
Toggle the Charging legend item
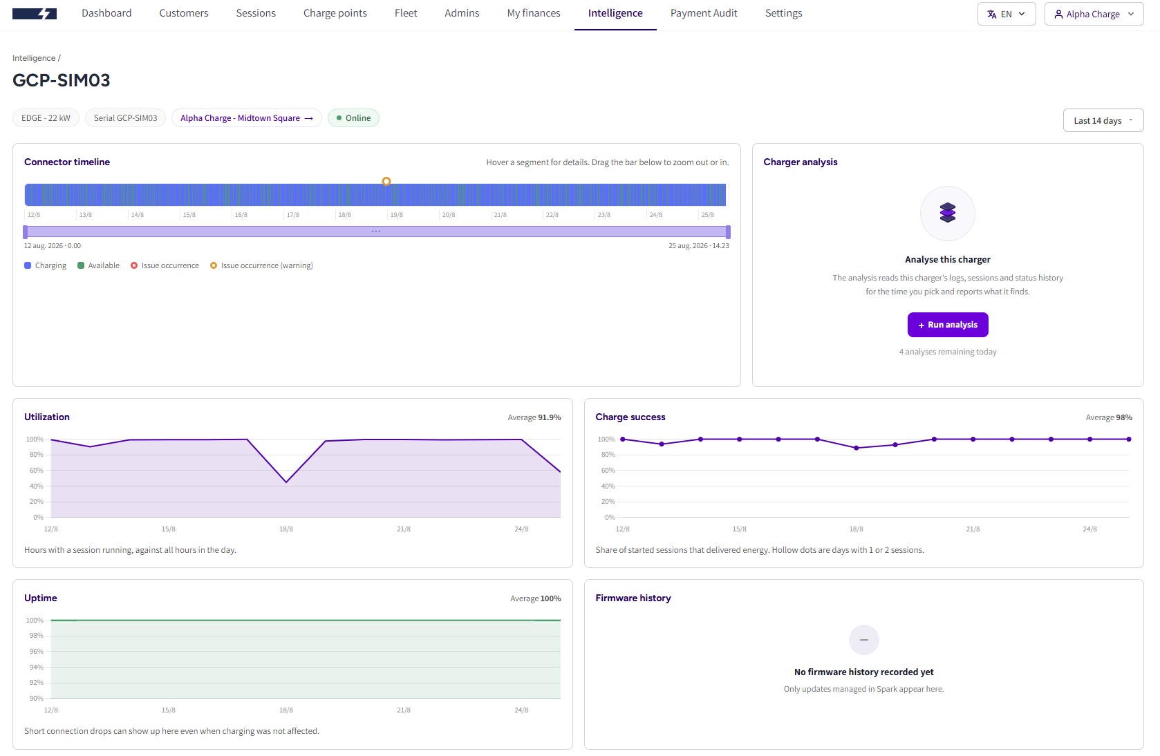click(x=46, y=265)
